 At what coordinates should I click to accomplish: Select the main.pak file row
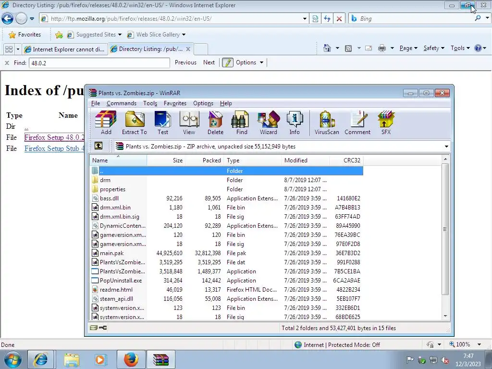226,253
